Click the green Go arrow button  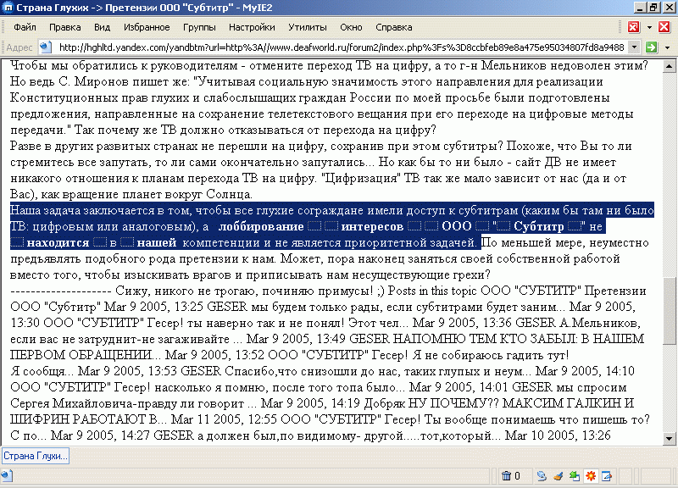click(x=651, y=47)
